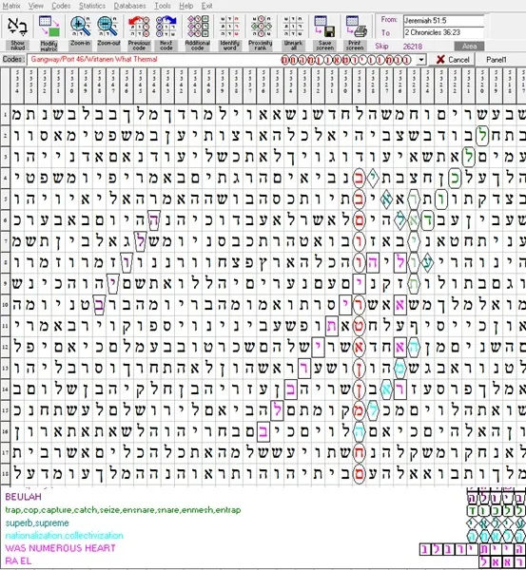The image size is (526, 570).
Task: Click the purple boxed letter in row 6
Action: point(154,220)
